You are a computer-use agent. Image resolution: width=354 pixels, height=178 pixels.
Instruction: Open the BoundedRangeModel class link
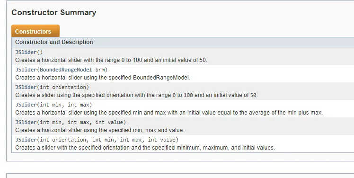[x=66, y=70]
